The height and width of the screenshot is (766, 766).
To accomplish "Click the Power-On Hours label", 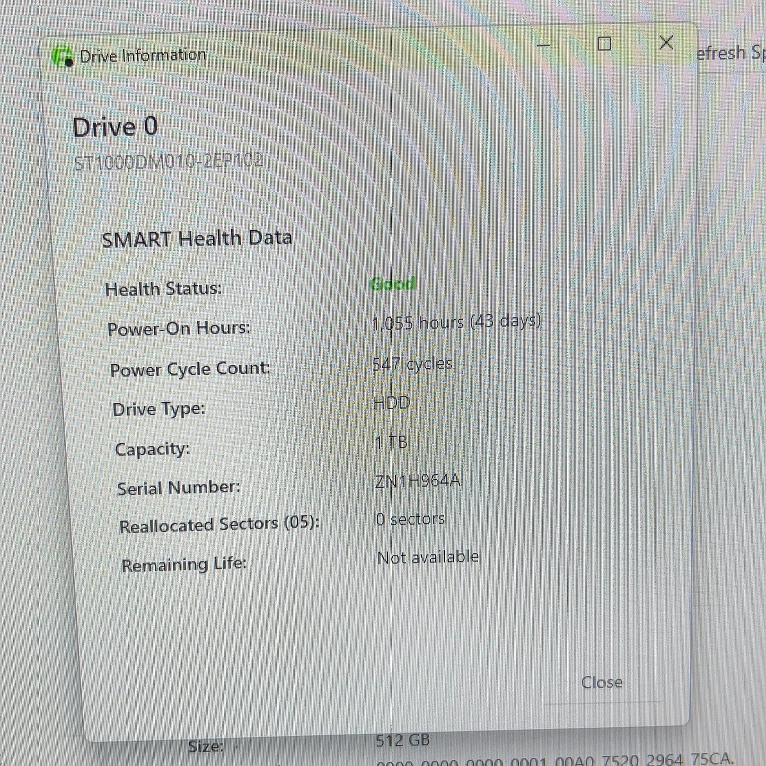I will (179, 329).
